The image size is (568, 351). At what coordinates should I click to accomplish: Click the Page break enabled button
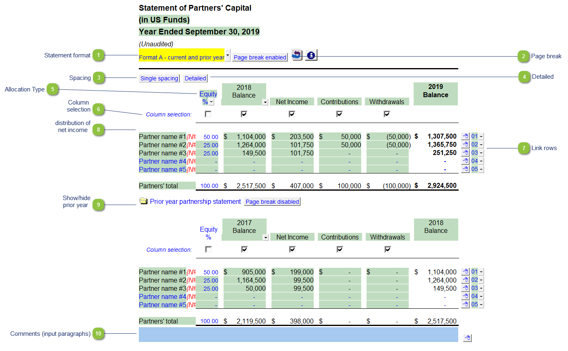pos(260,57)
